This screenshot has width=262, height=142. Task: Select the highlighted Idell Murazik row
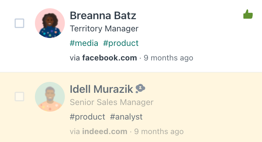[x=131, y=107]
